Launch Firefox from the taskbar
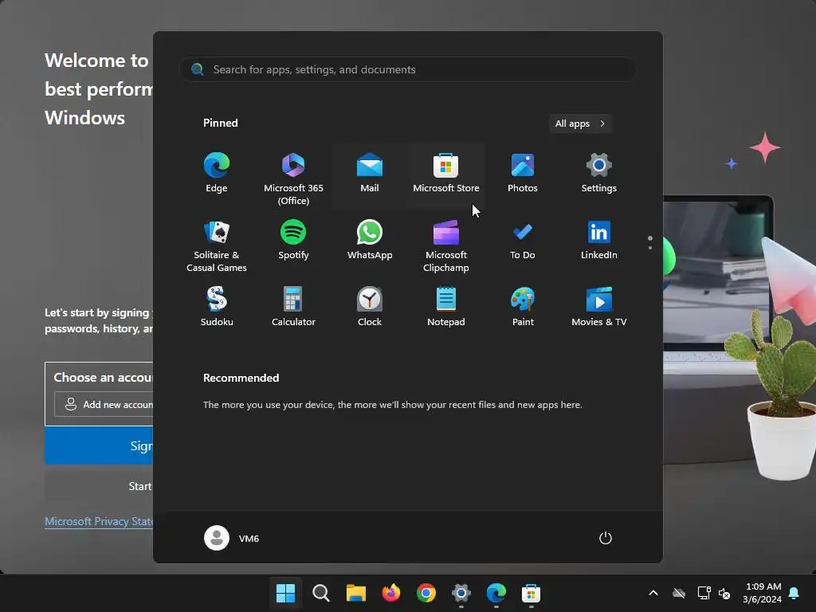Image resolution: width=816 pixels, height=612 pixels. (x=390, y=593)
